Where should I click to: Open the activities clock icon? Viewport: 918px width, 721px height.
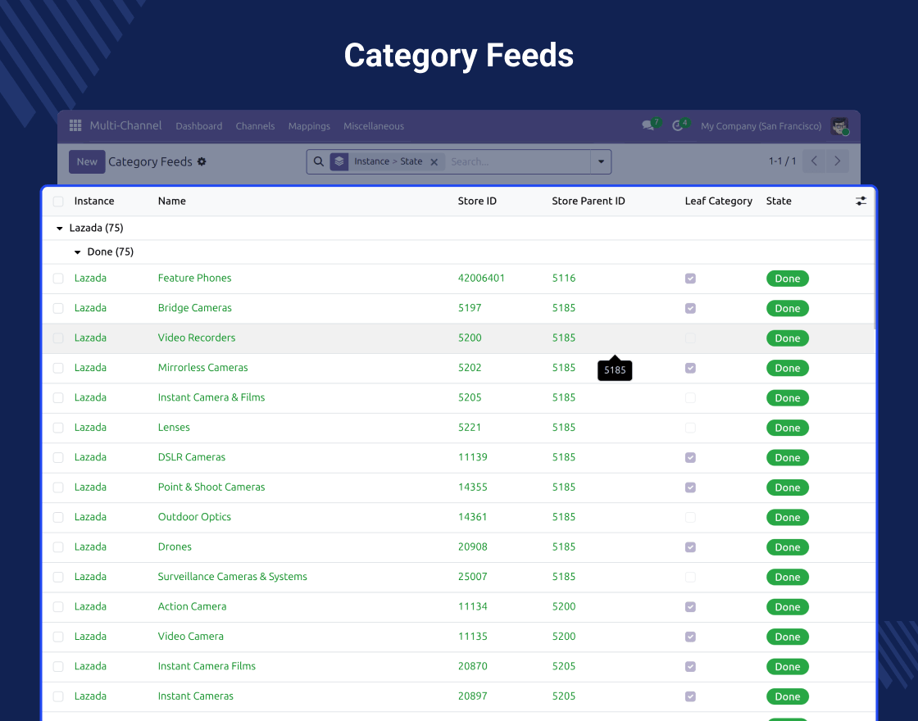[677, 126]
